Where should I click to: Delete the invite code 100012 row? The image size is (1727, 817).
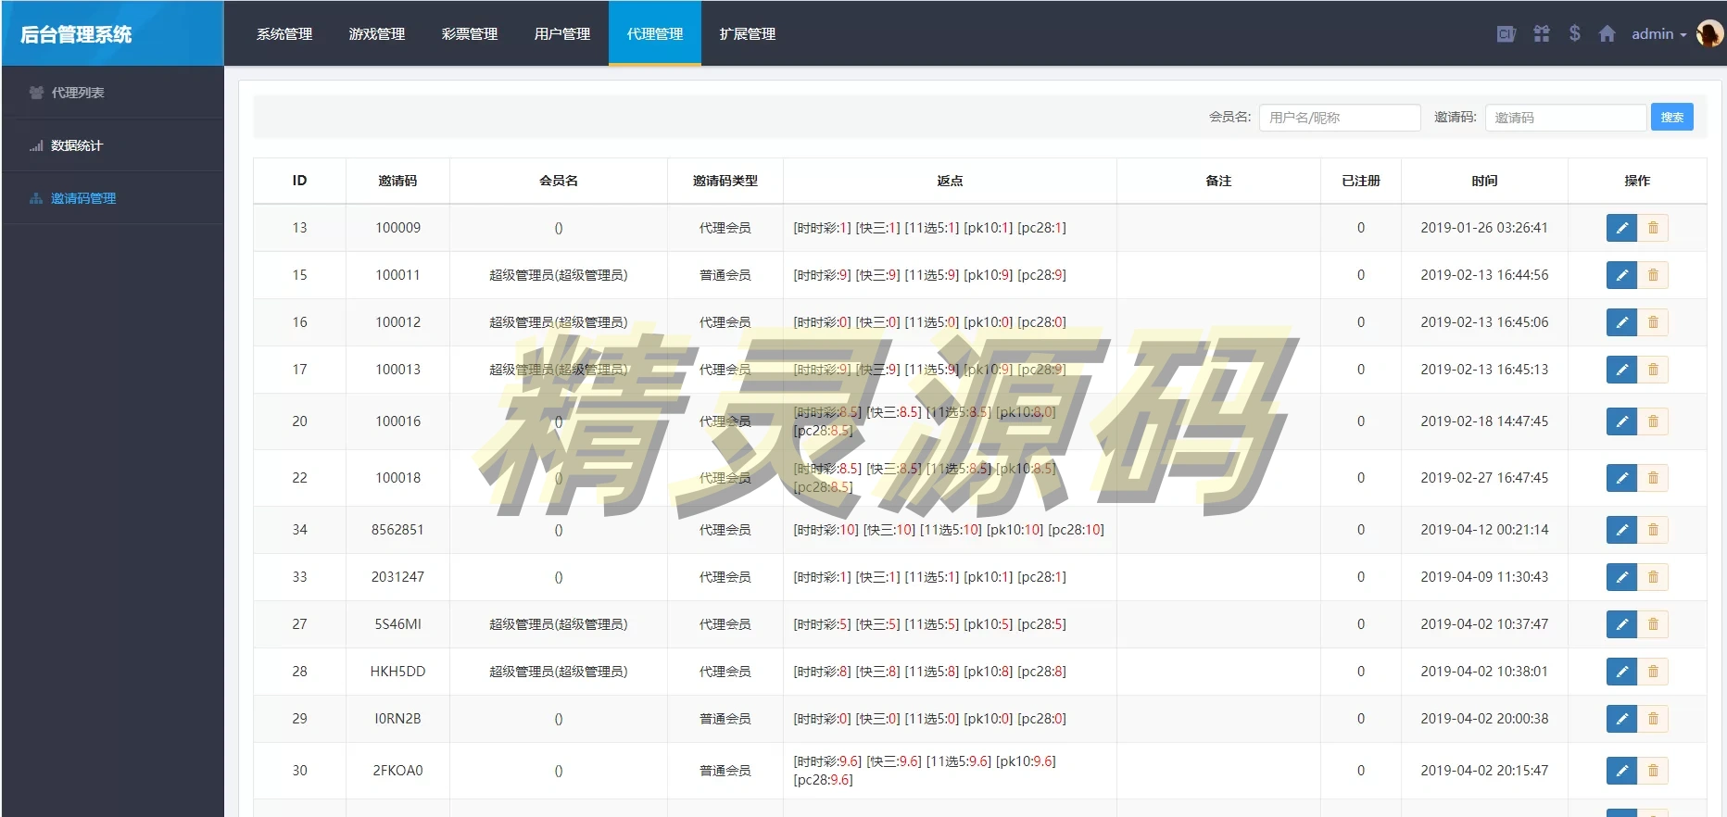click(x=1653, y=322)
